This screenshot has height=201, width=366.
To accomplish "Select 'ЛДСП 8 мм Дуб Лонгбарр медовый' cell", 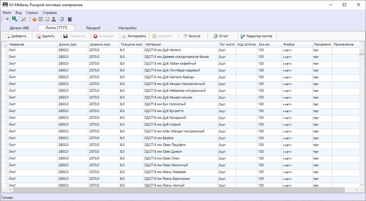I will (x=181, y=71).
